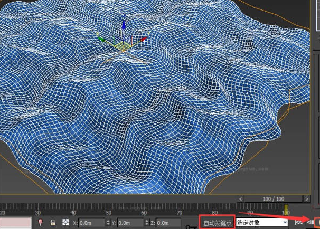Screen dimensions: 320x229
Task: Click frame 50 on the track bar
Action: point(109,213)
